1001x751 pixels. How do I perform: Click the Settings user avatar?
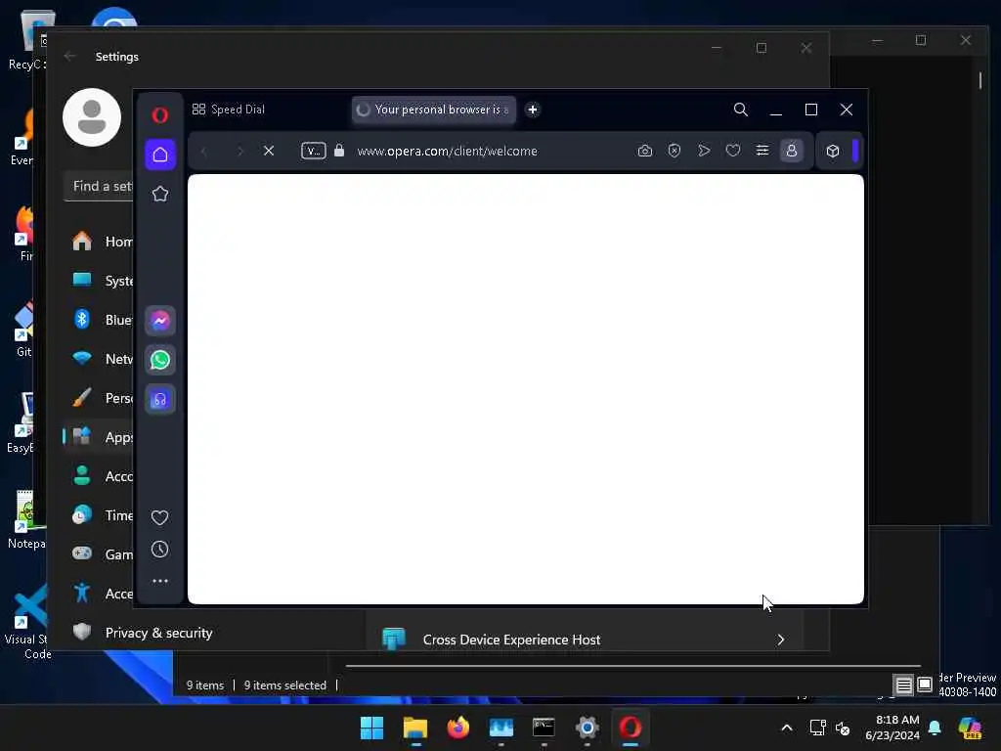(x=92, y=117)
